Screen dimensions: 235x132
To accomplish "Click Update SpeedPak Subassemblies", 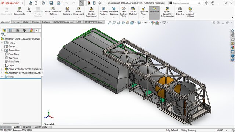I will [167, 12].
